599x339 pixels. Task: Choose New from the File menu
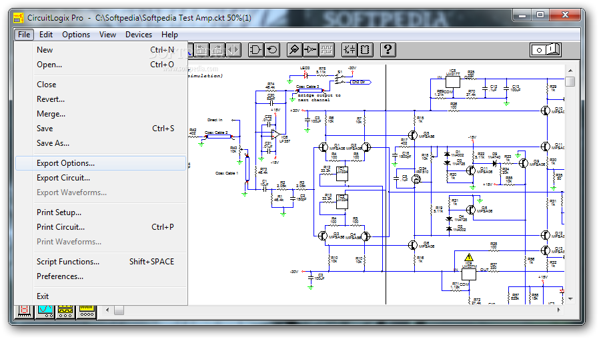101,50
